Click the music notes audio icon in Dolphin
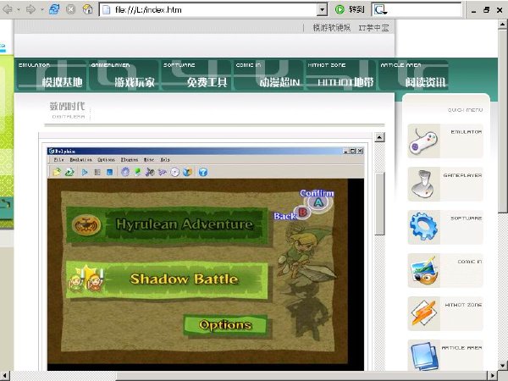The width and height of the screenshot is (508, 381). 150,172
